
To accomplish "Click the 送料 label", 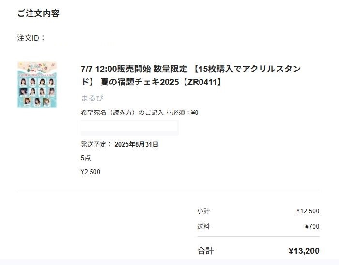I will tap(203, 226).
